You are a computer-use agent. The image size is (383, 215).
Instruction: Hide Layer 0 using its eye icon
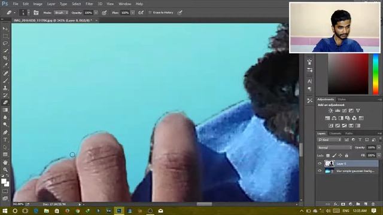click(x=320, y=164)
